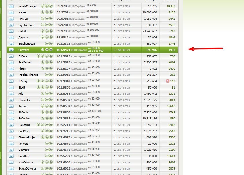Open the info icon for GetBit
244x175 pixels.
pos(11,31)
